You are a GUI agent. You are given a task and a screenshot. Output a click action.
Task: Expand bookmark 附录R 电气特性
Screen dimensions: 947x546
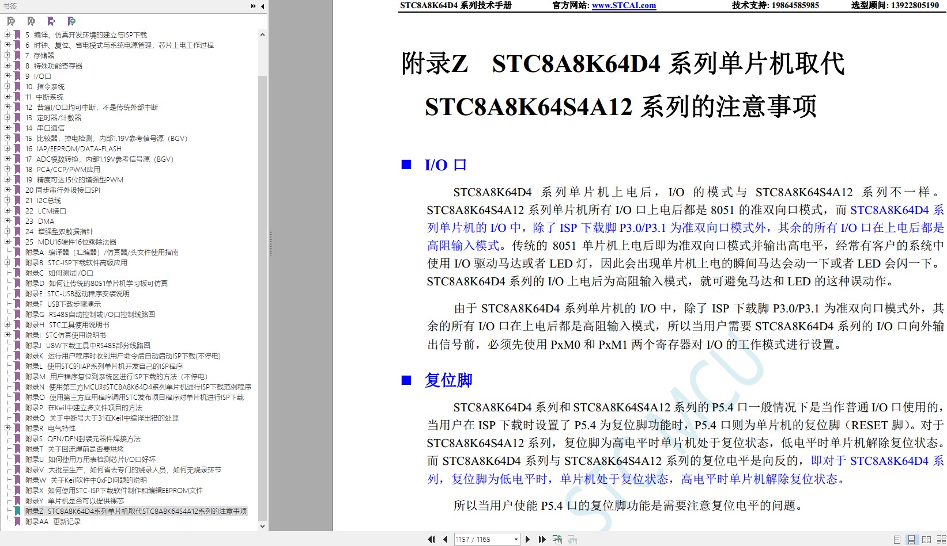tap(7, 428)
